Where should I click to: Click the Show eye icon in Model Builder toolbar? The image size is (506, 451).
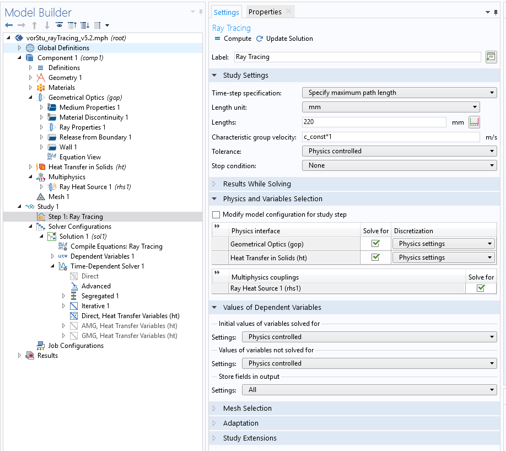pos(59,25)
